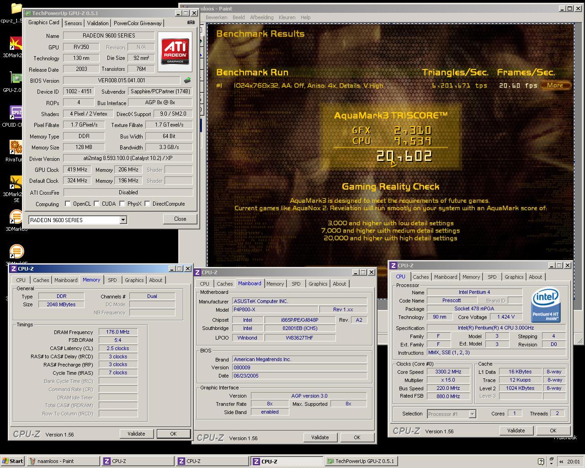The width and height of the screenshot is (585, 468).
Task: Open Caches tab in CPU-Z CPU window
Action: click(421, 277)
